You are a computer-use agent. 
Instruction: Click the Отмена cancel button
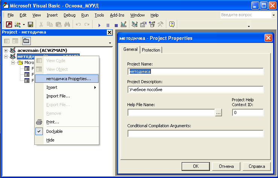tap(226, 166)
